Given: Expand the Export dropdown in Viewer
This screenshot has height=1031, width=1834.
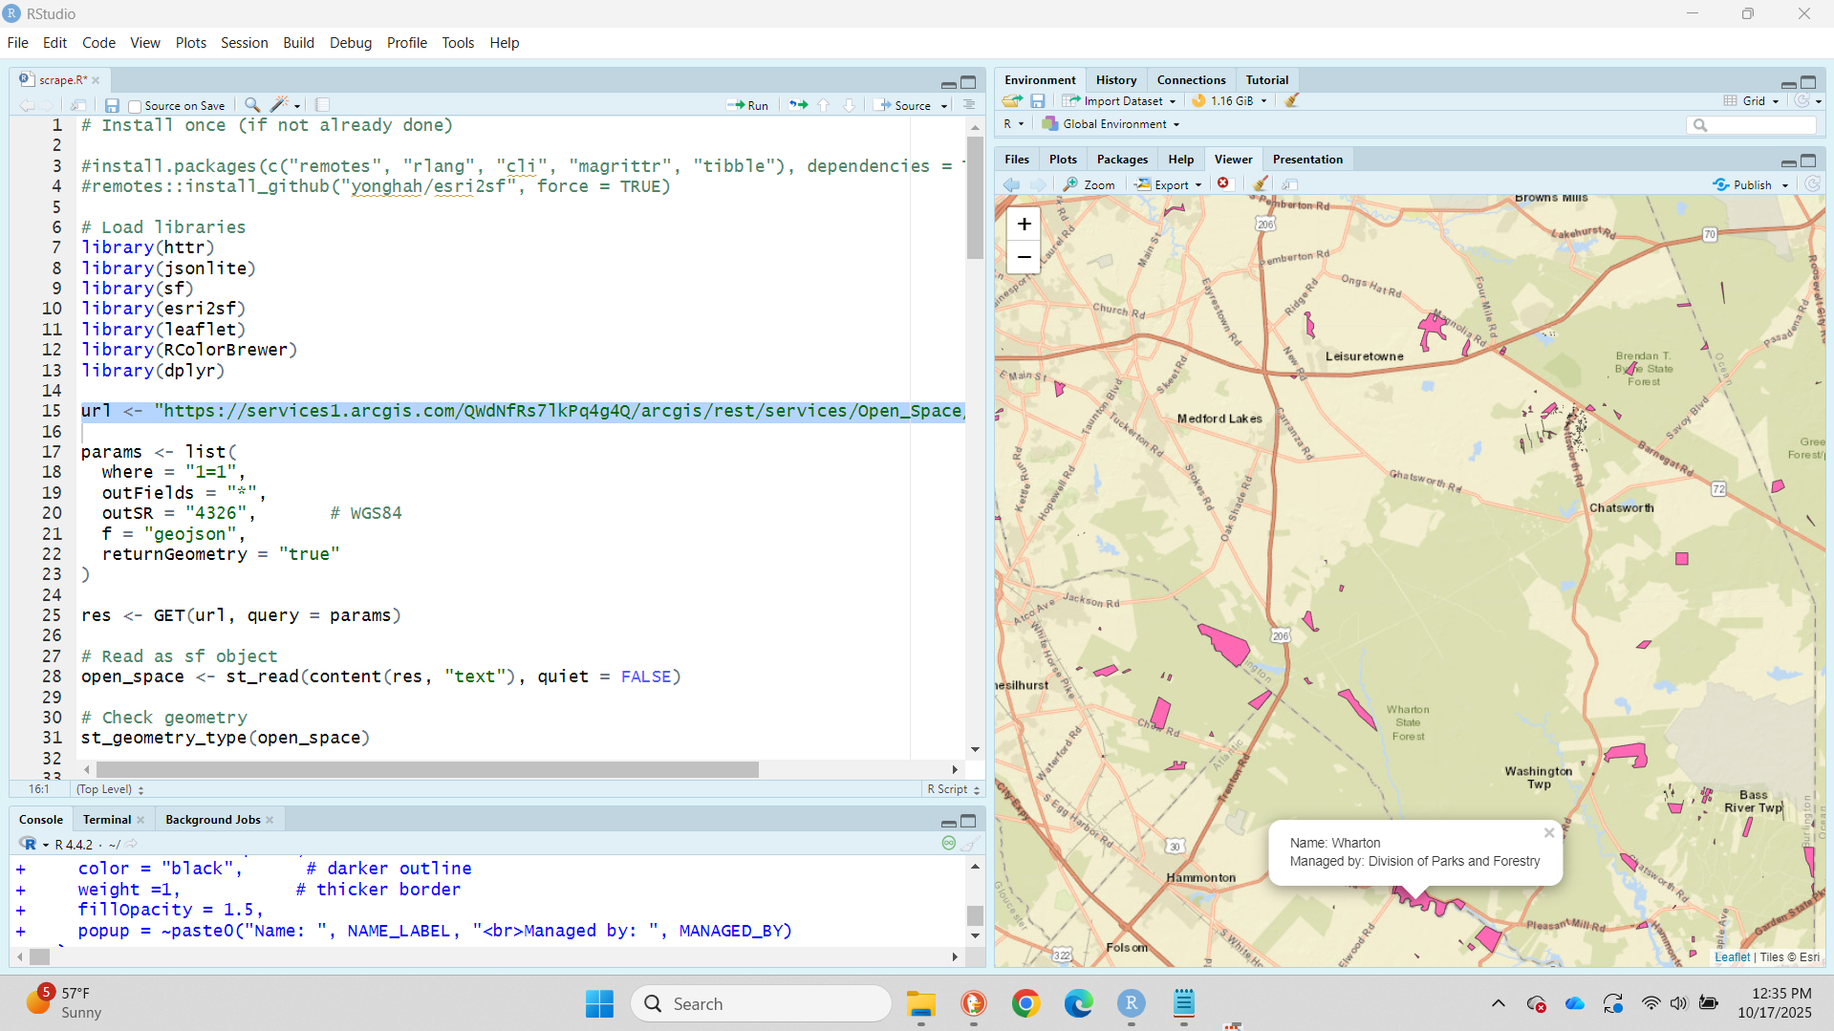Looking at the screenshot, I should pyautogui.click(x=1170, y=184).
